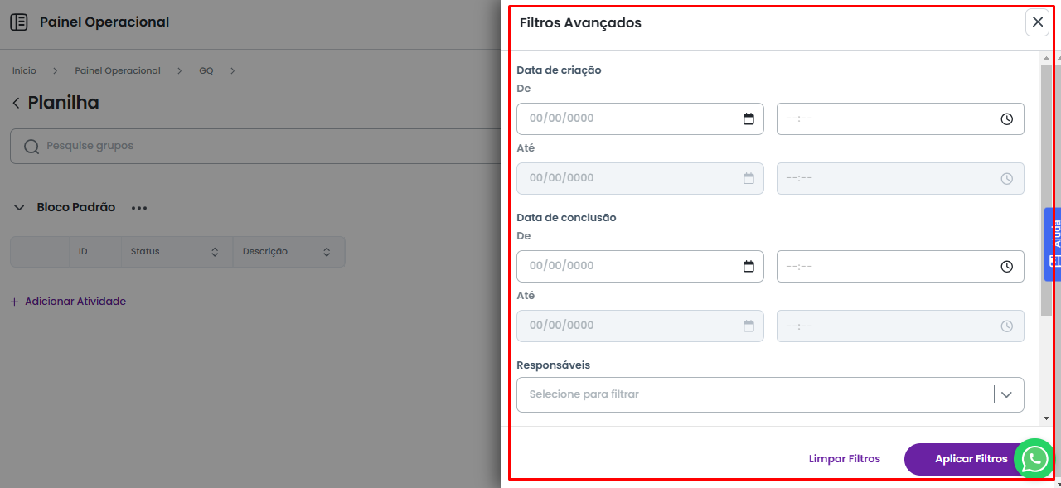The height and width of the screenshot is (488, 1061).
Task: Open clock picker for creation start time
Action: (x=1006, y=118)
